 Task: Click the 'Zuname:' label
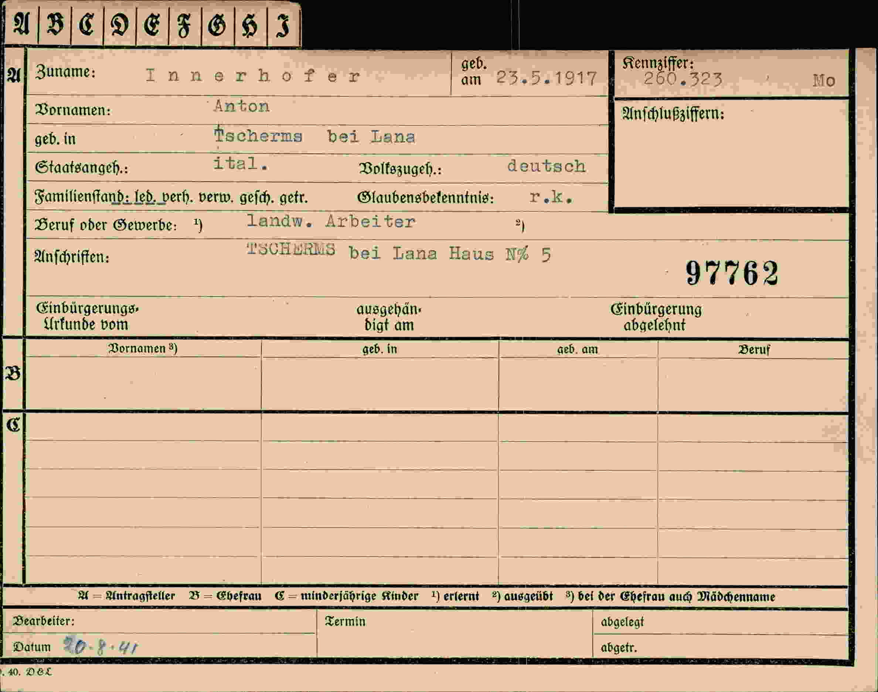pyautogui.click(x=65, y=72)
